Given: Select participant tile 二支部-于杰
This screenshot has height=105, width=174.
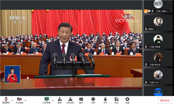Looking at the screenshot, I should pyautogui.click(x=158, y=76).
